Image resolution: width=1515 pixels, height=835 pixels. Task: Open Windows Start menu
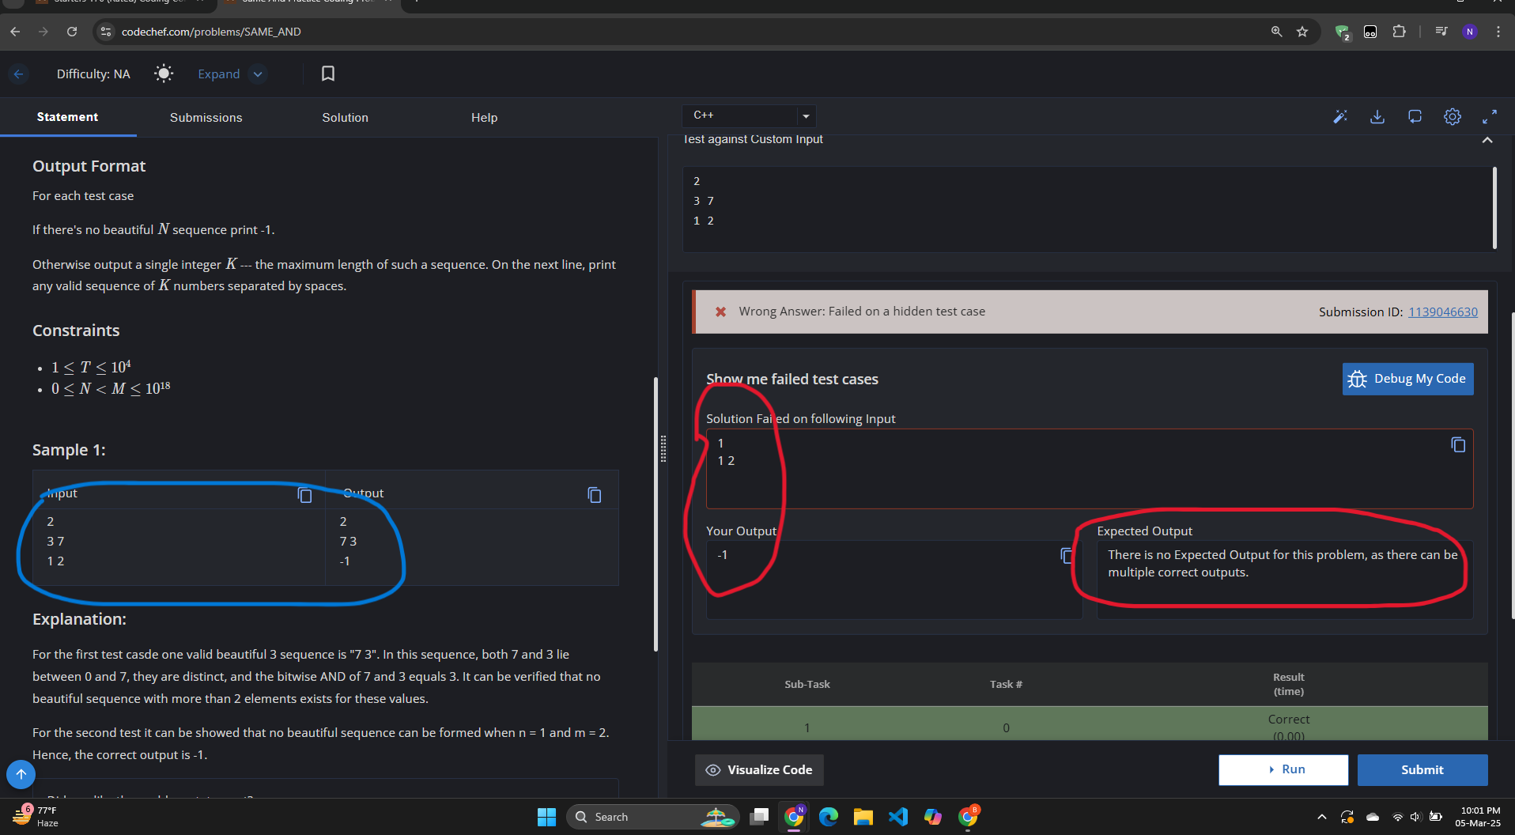[x=546, y=817]
